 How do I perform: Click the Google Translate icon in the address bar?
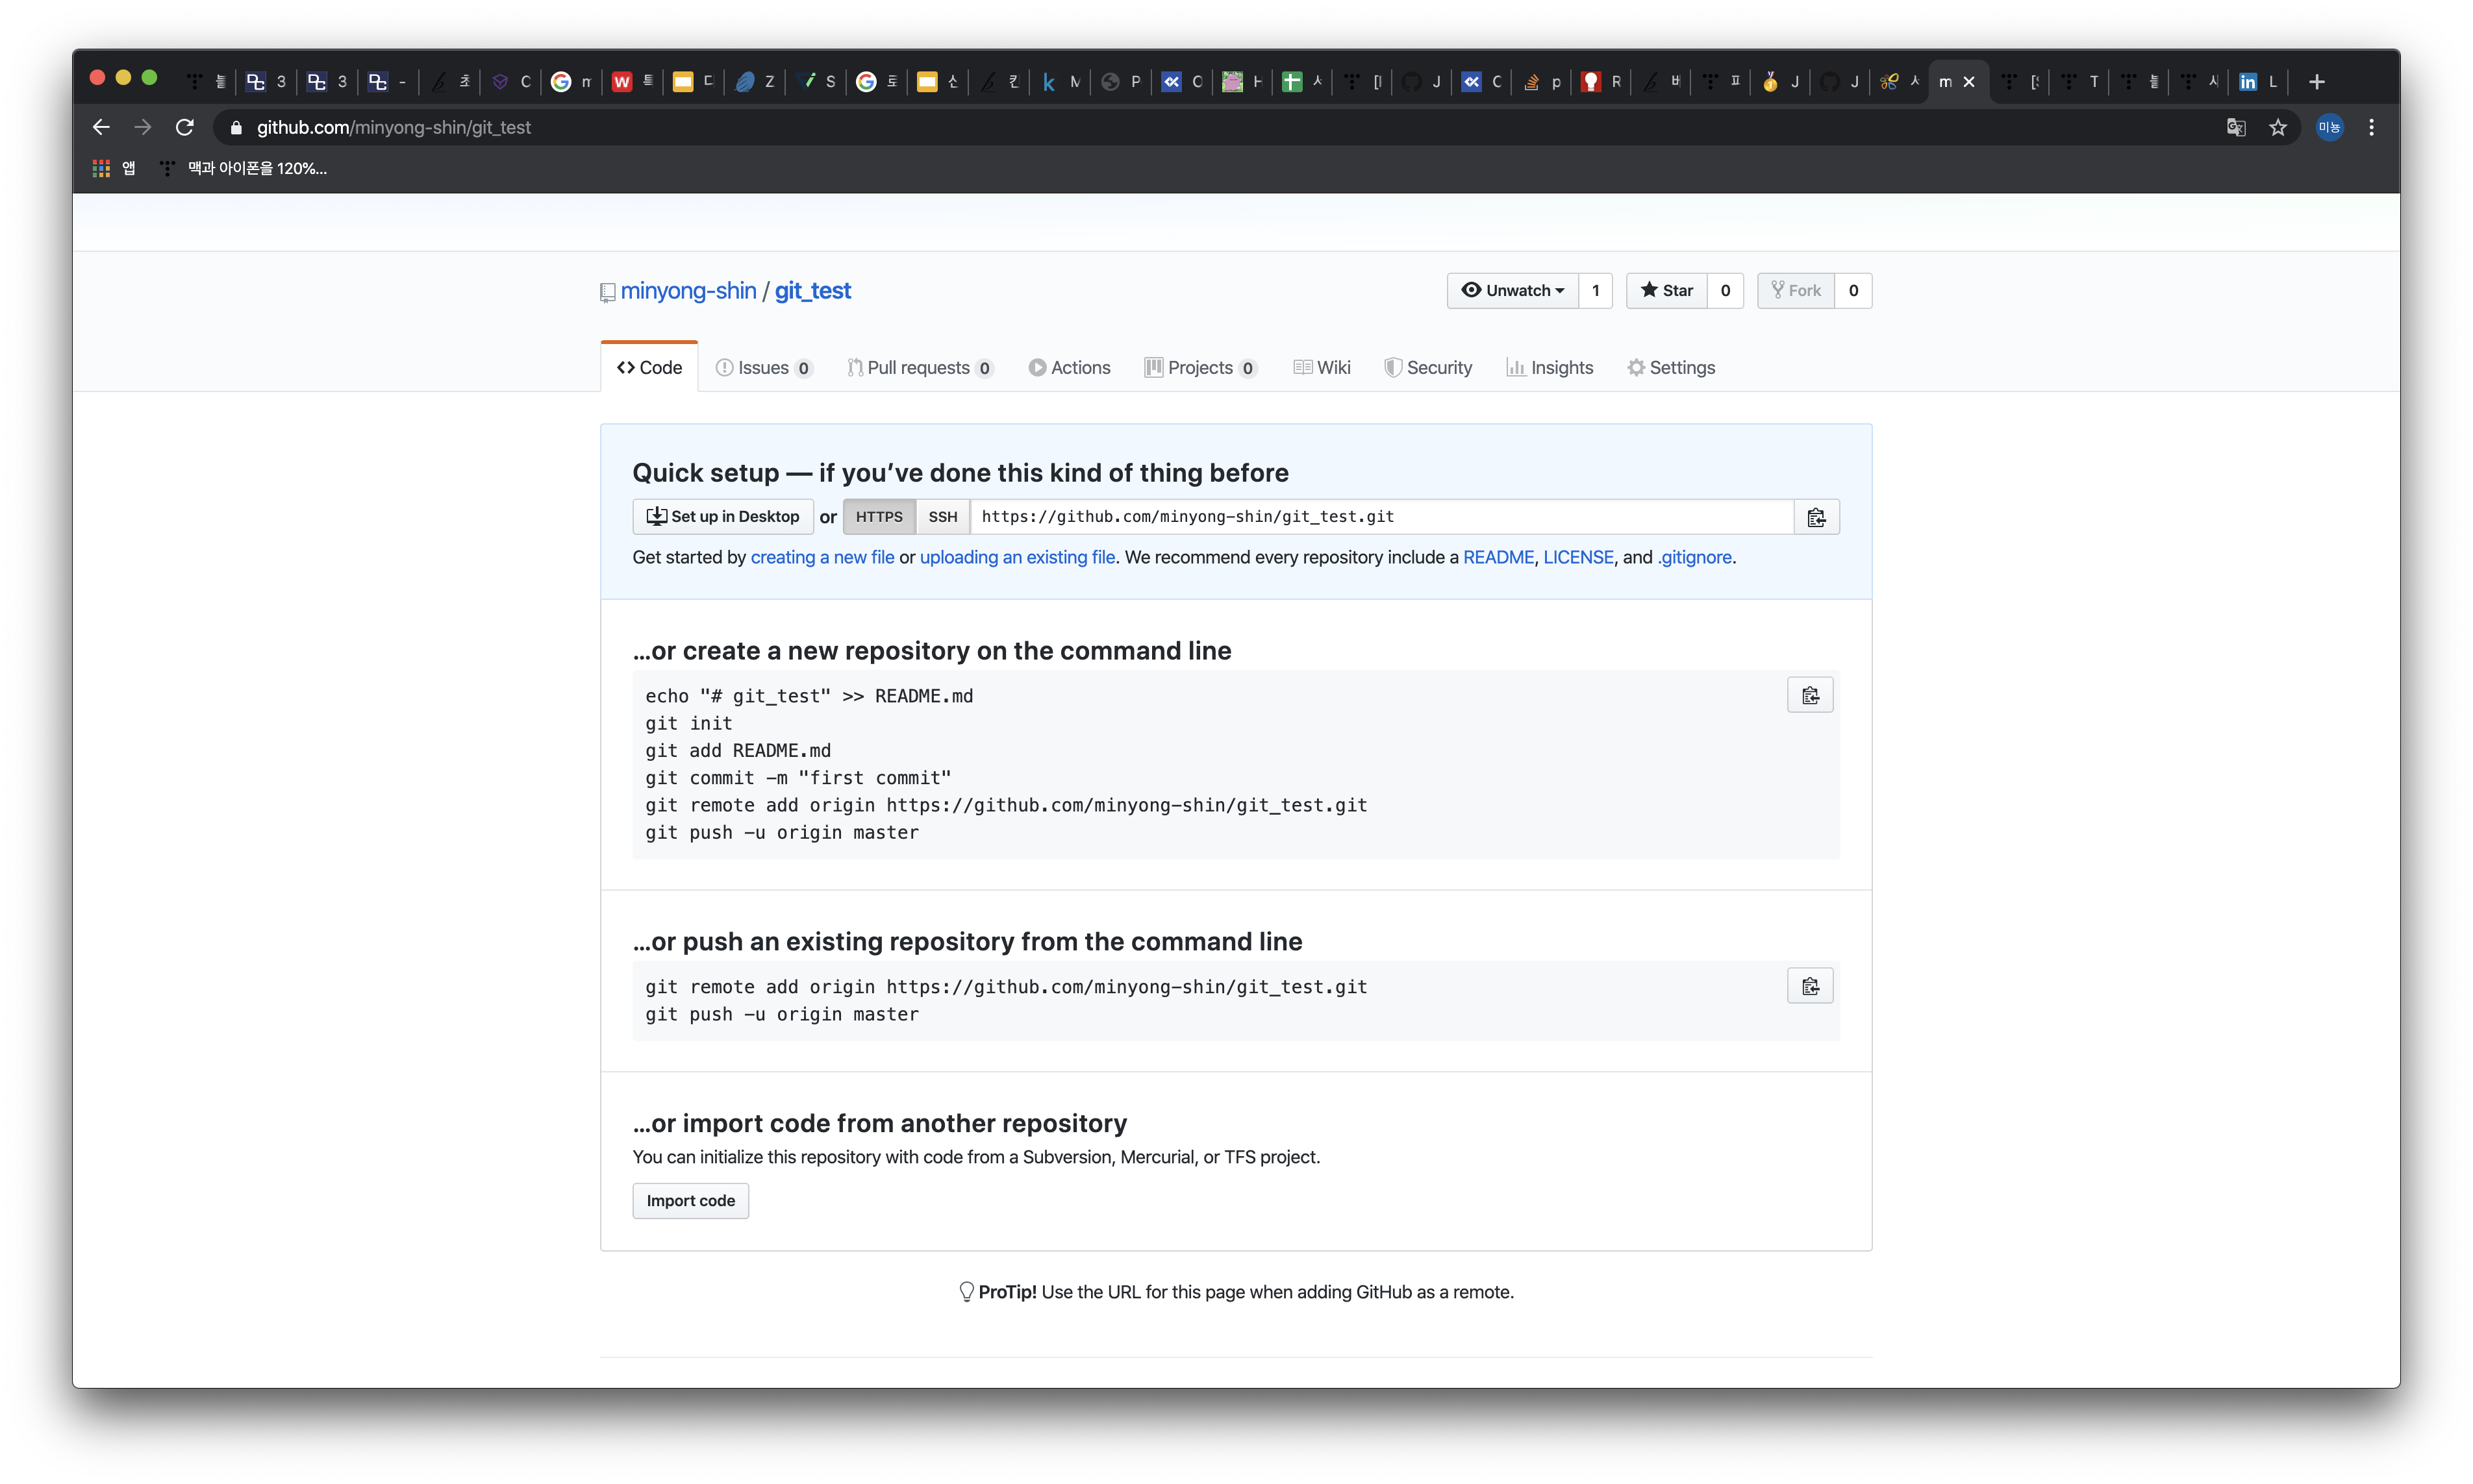[2236, 128]
